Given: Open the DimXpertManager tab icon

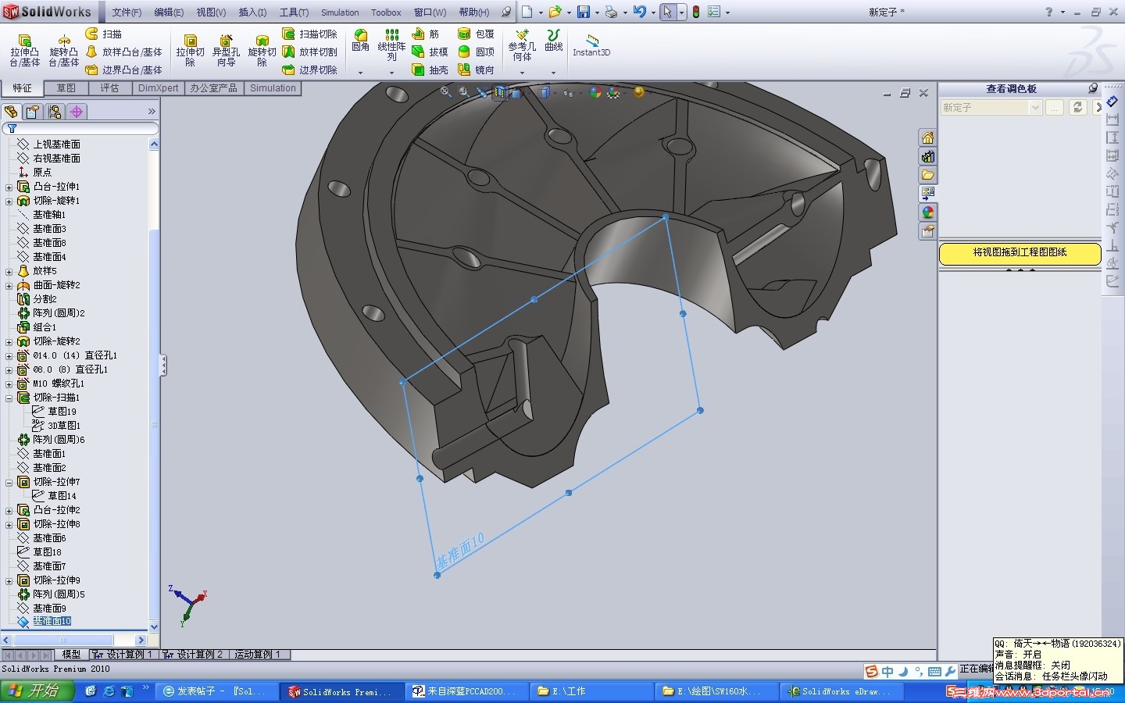Looking at the screenshot, I should pyautogui.click(x=77, y=112).
